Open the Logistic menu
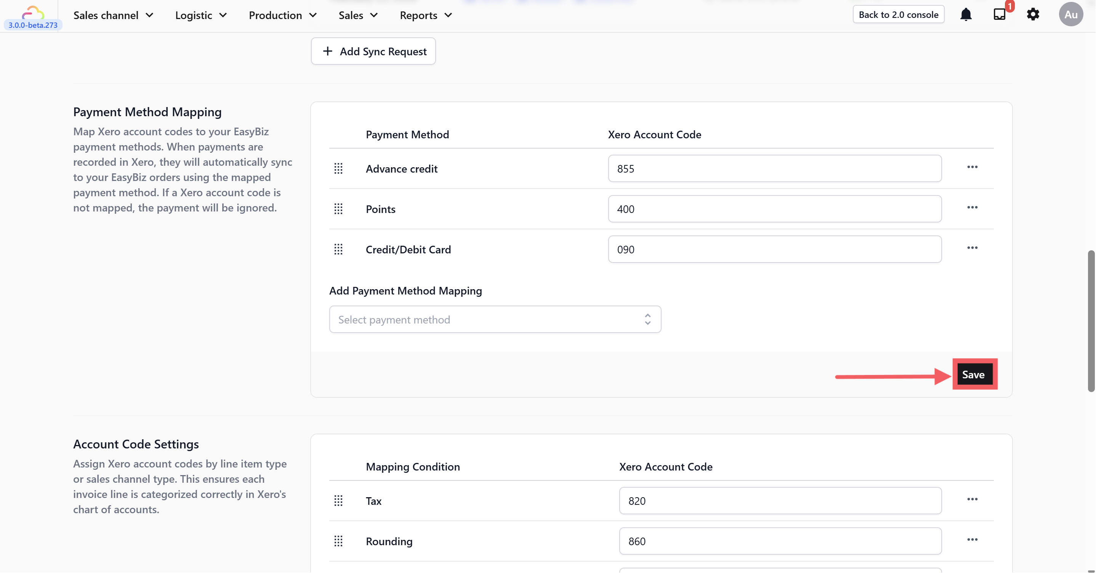 [201, 16]
